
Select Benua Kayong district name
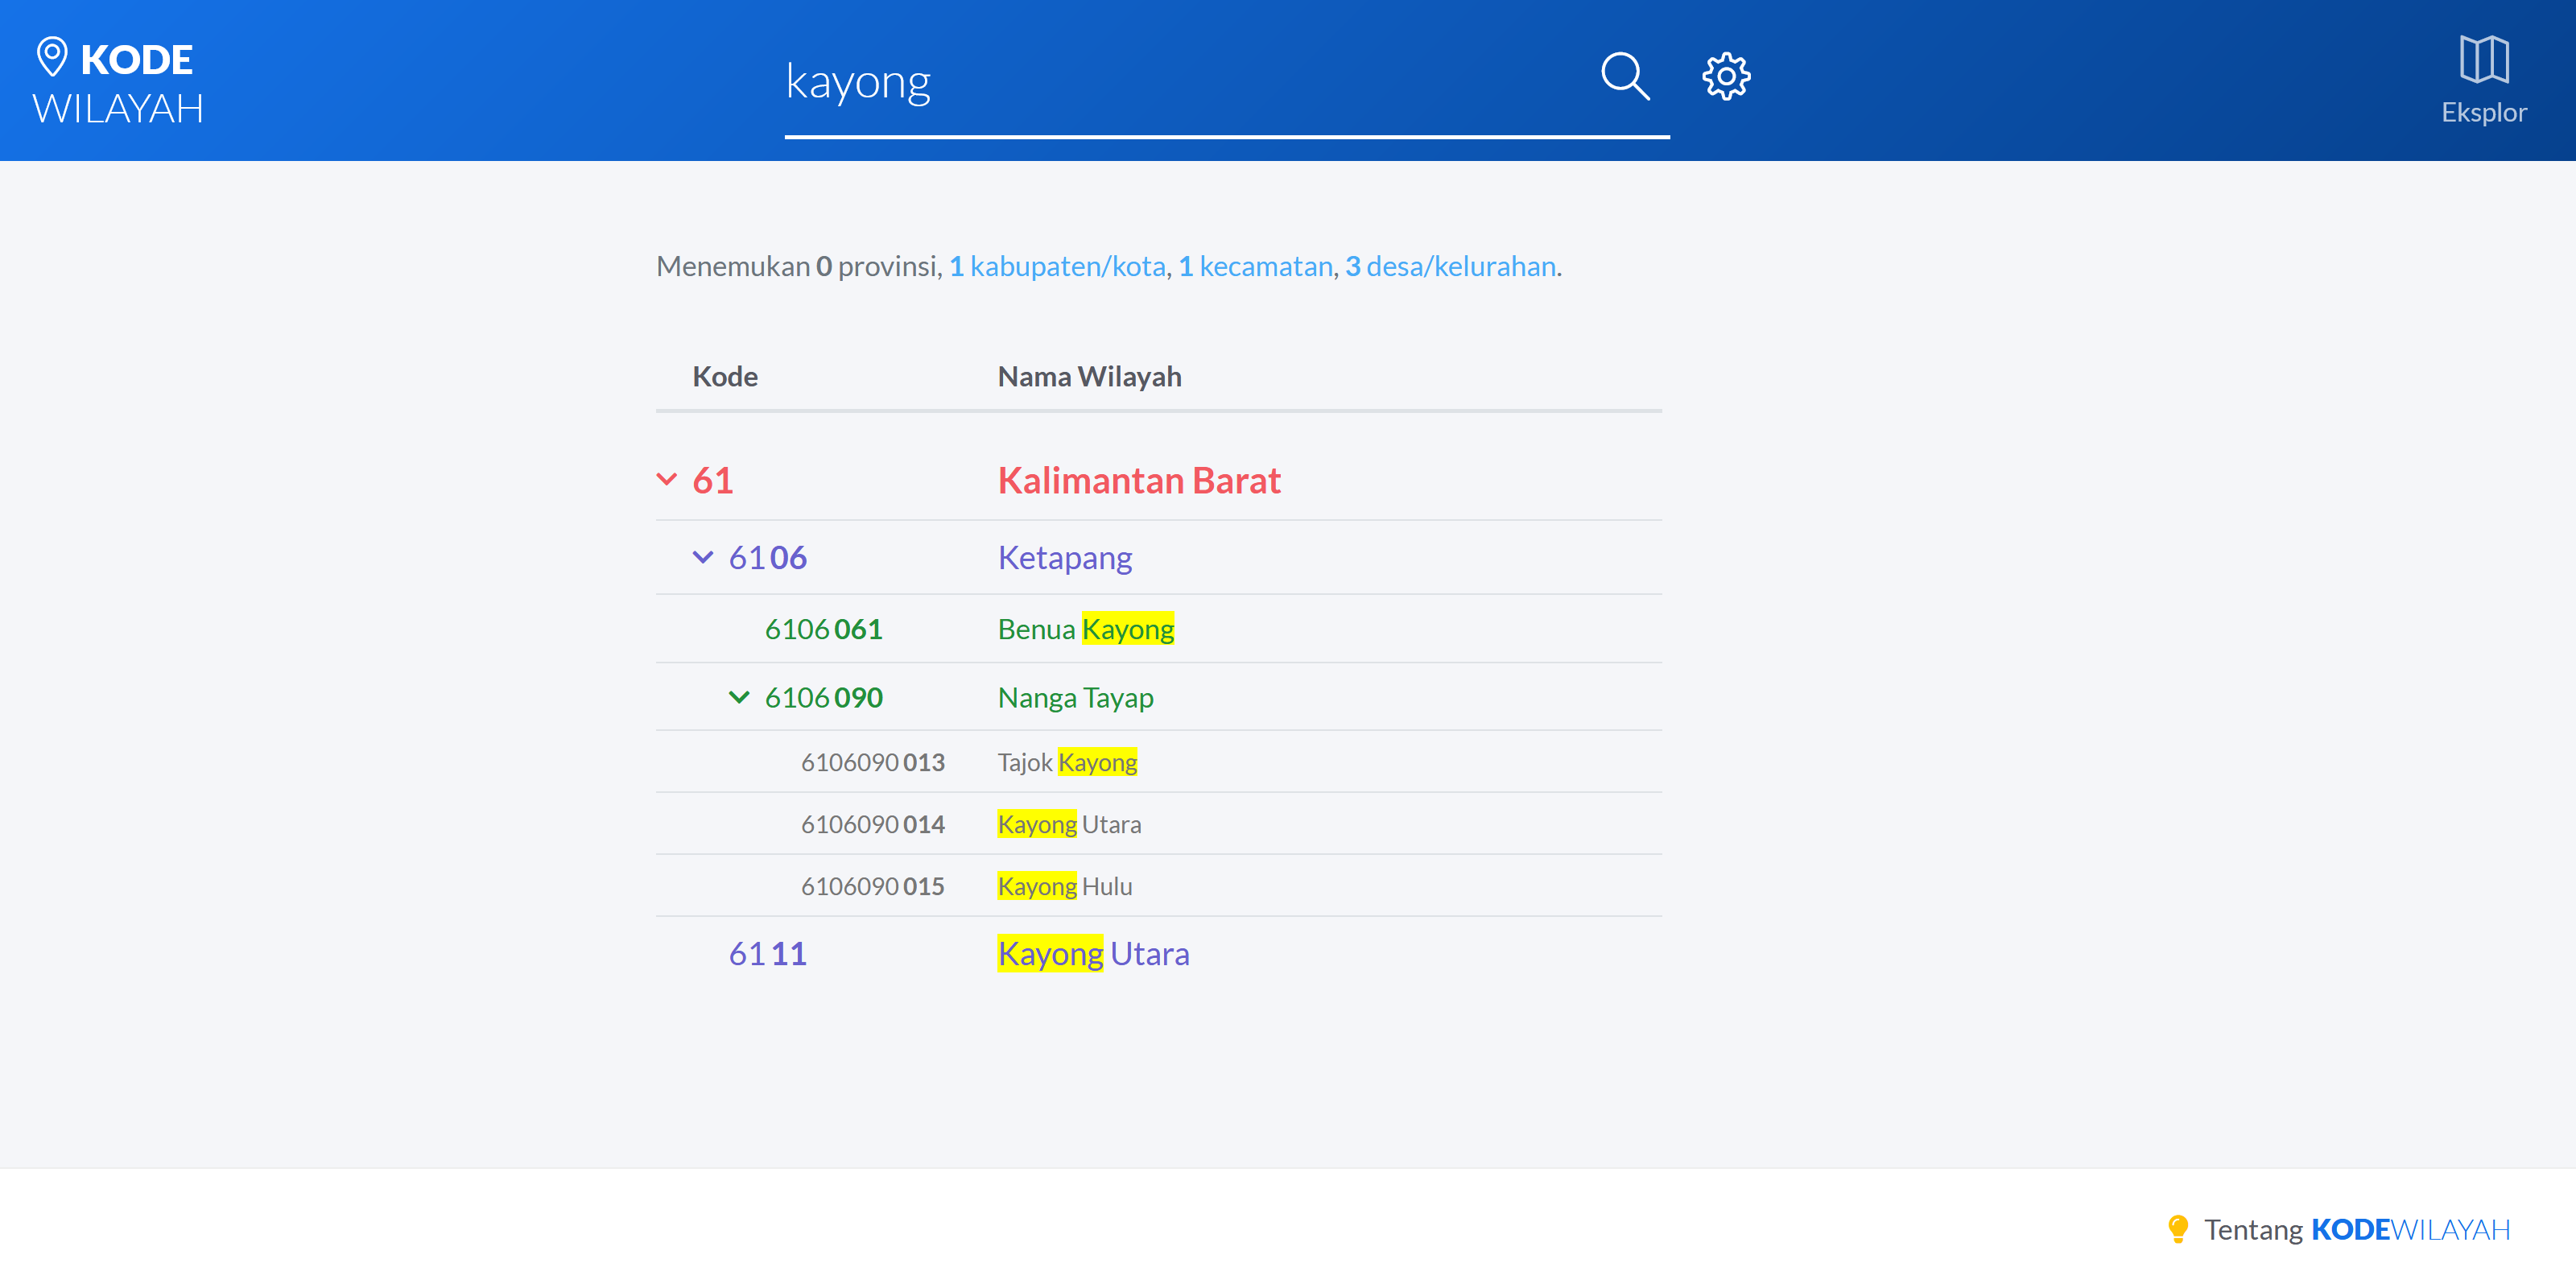[x=1086, y=629]
